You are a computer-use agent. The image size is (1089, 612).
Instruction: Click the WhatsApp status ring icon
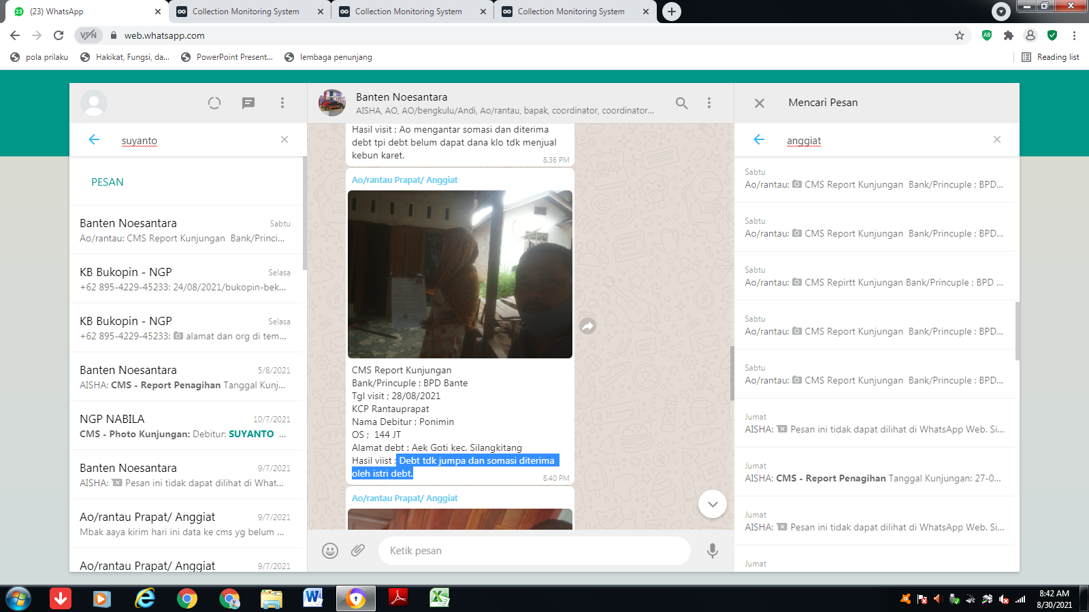coord(214,103)
